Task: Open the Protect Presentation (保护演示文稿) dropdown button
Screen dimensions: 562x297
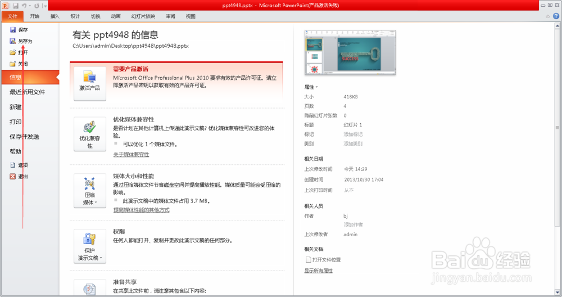Action: point(89,246)
